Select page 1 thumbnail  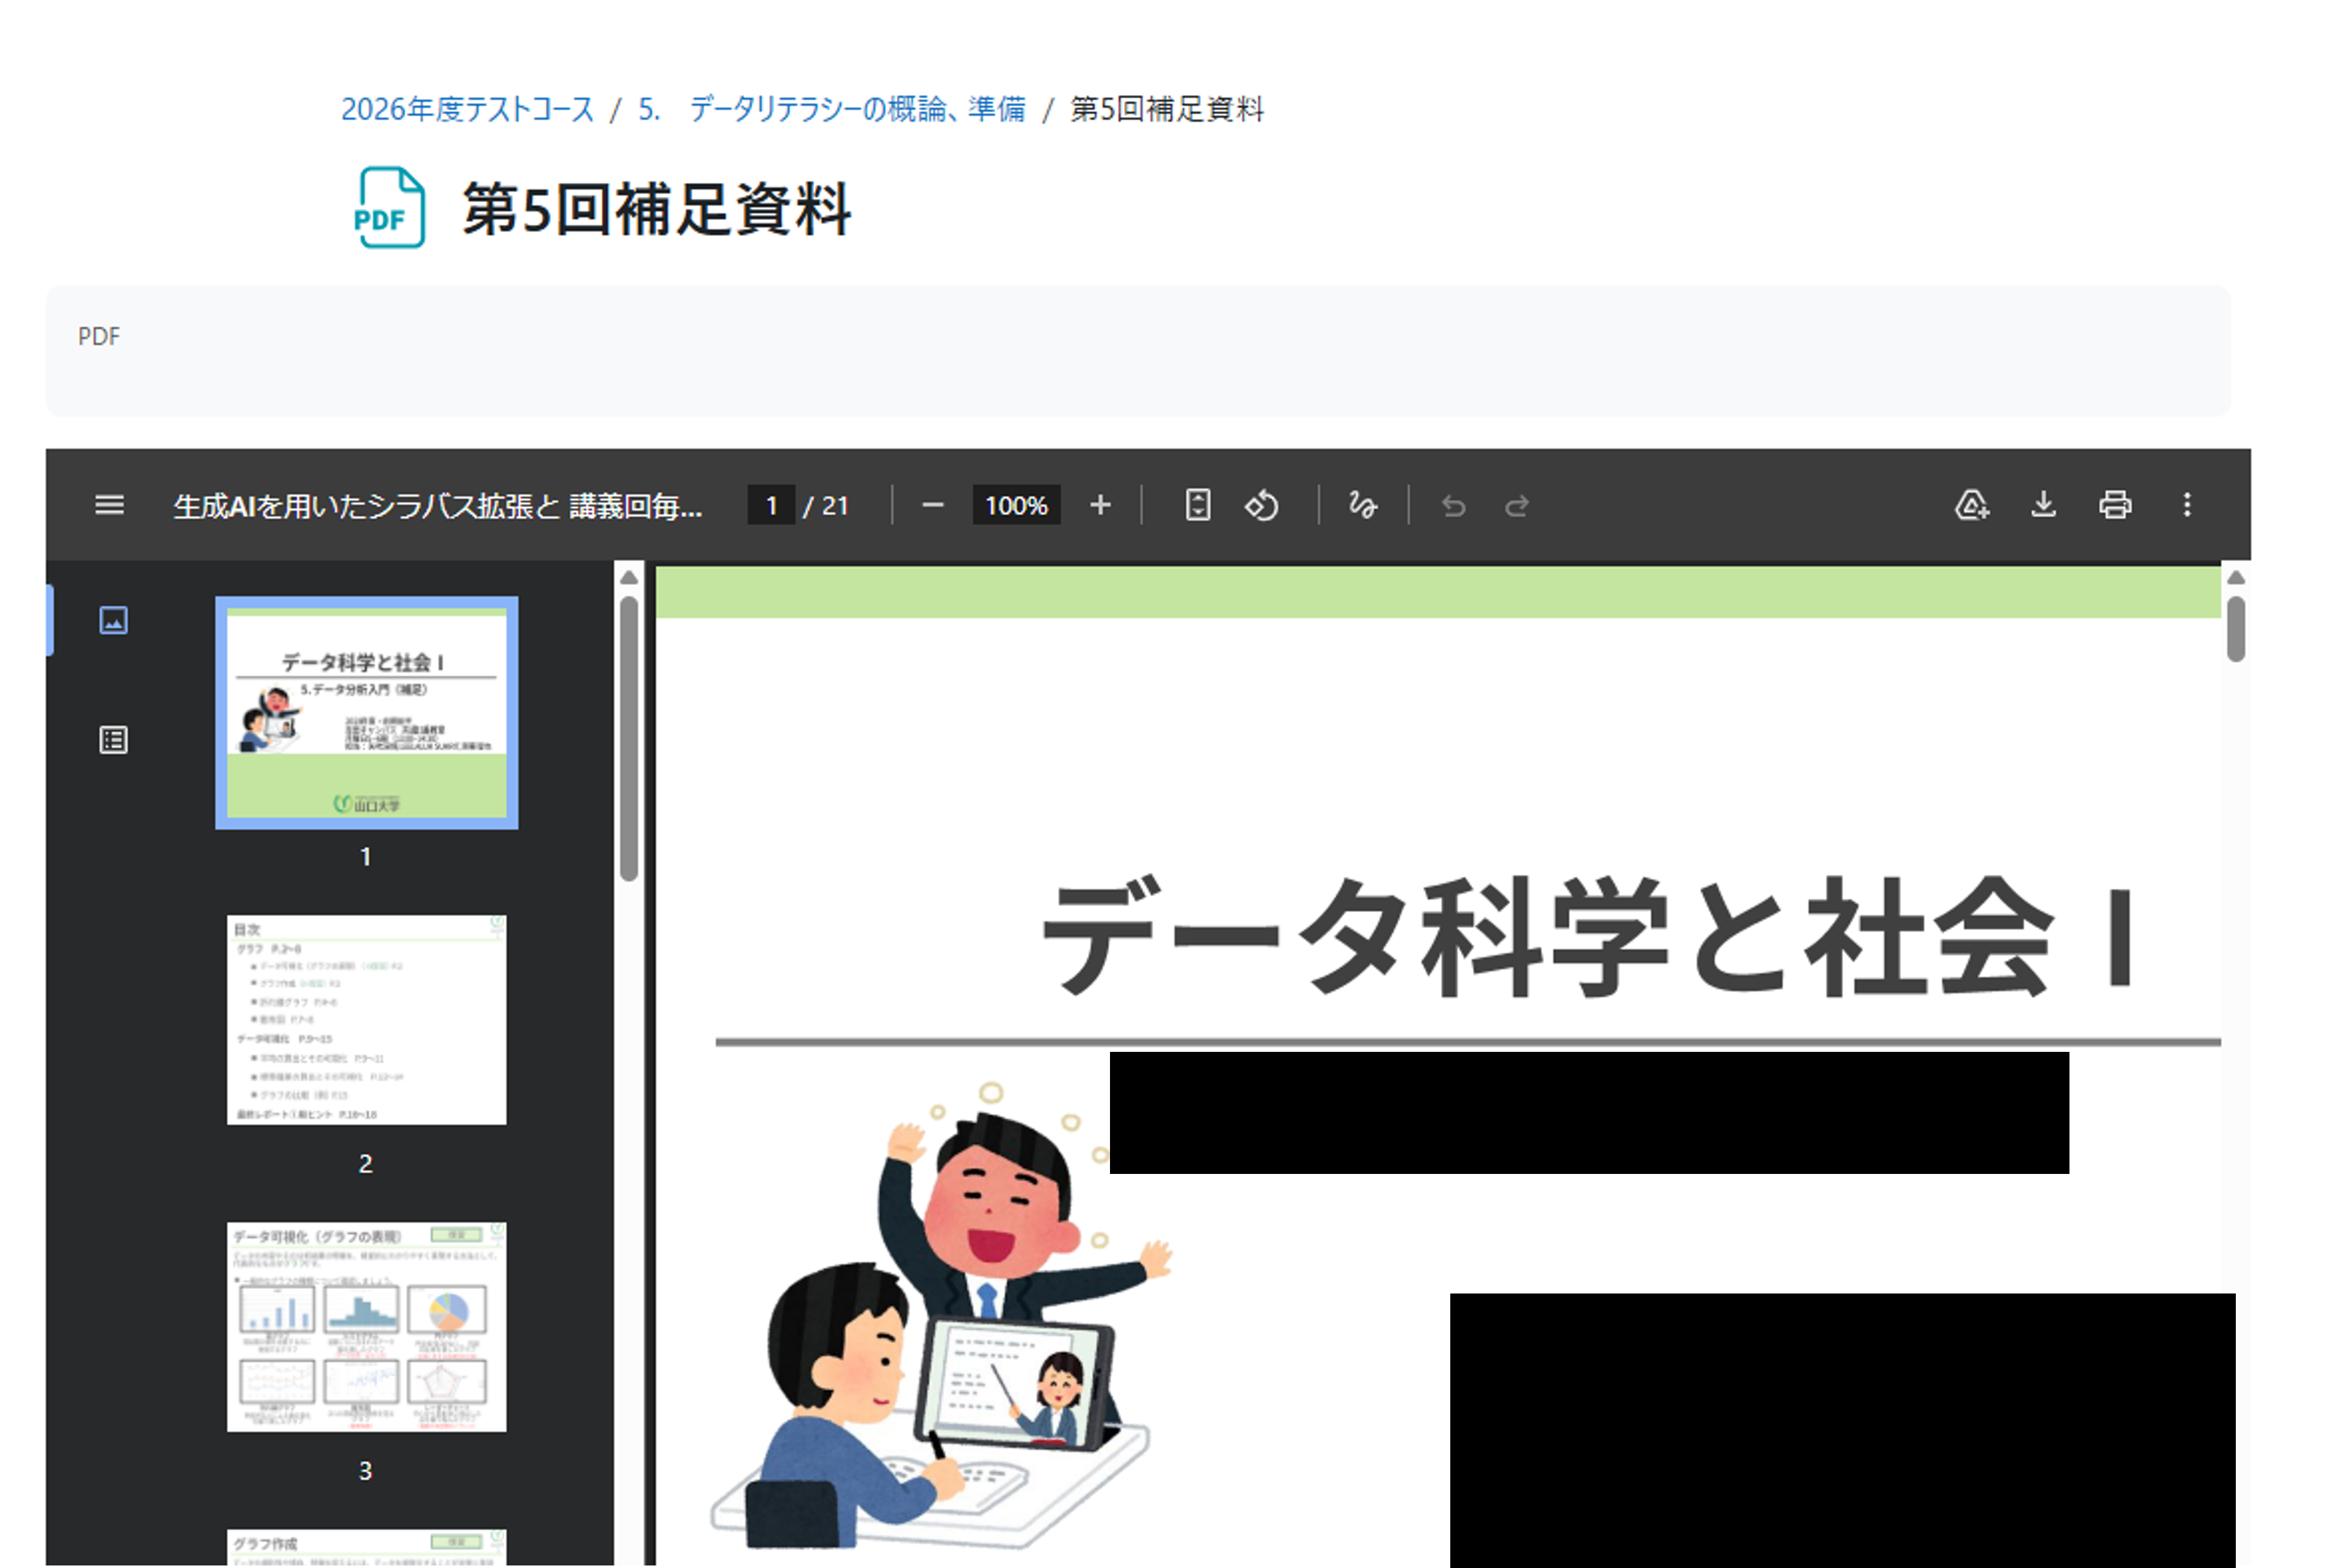pos(366,712)
